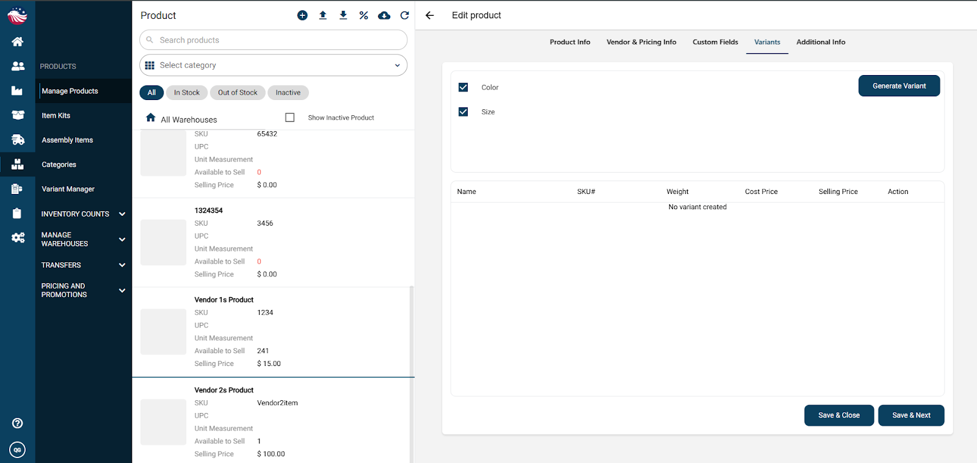The image size is (977, 463).
Task: Click the cloud download icon
Action: click(384, 15)
